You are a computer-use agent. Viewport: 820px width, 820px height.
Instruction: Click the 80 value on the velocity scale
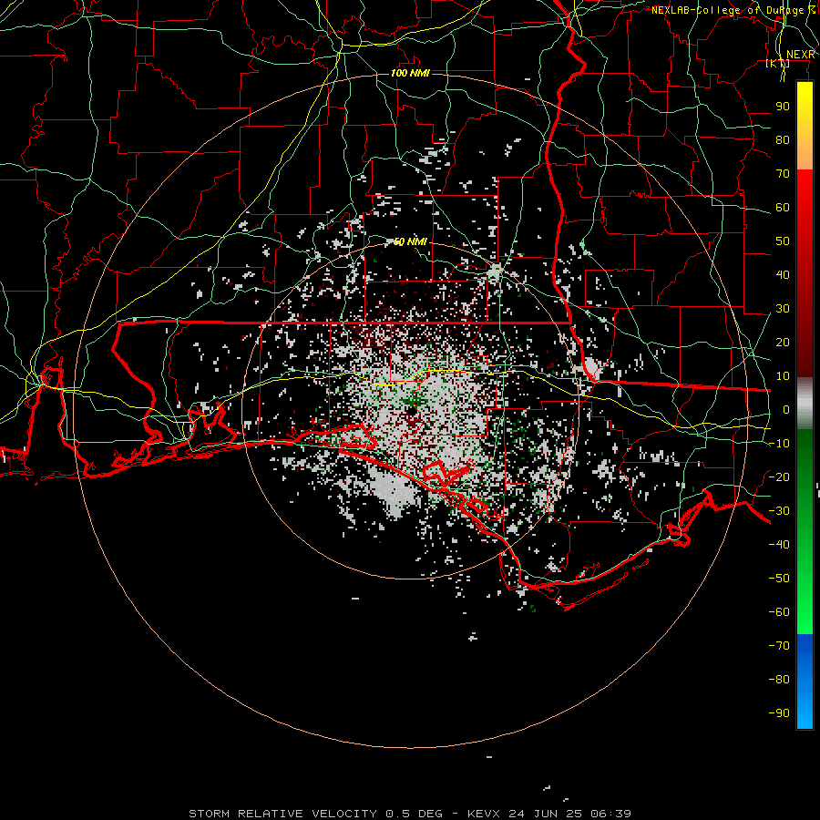783,139
